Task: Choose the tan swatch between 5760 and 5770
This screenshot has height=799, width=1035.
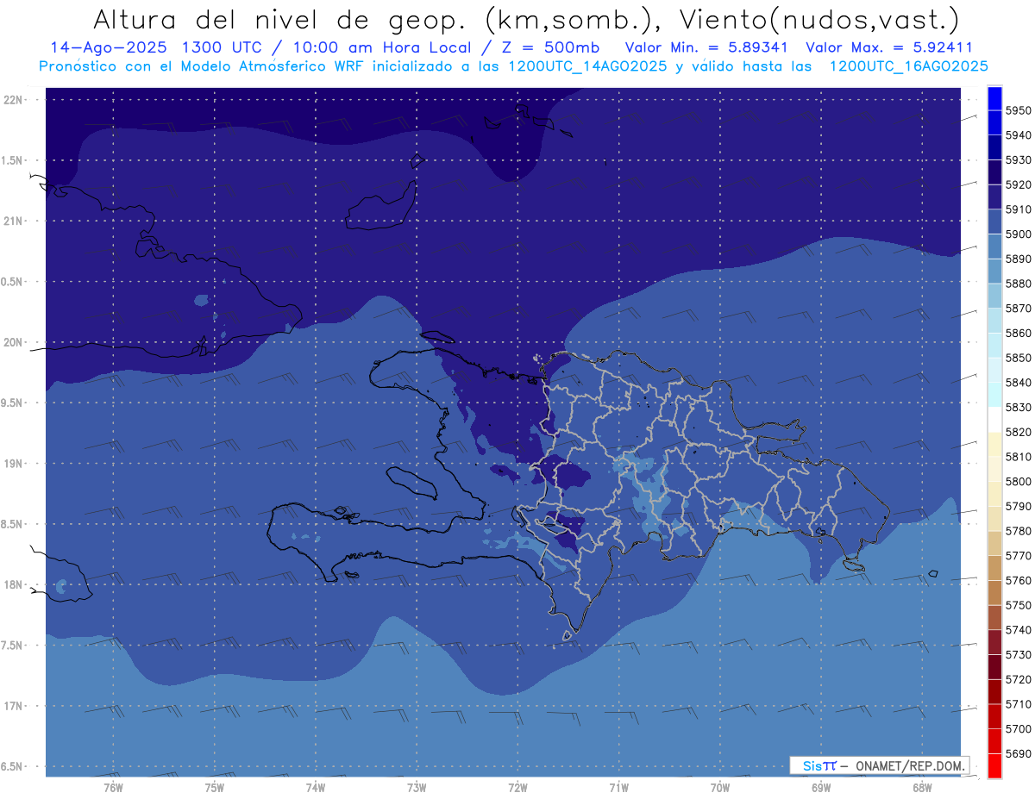Action: tap(994, 568)
